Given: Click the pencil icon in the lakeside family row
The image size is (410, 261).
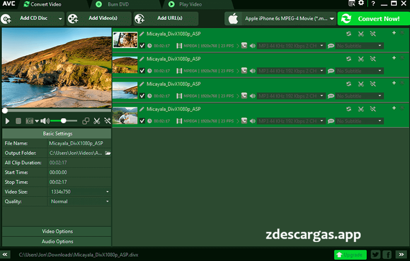Looking at the screenshot, I should pyautogui.click(x=142, y=109).
